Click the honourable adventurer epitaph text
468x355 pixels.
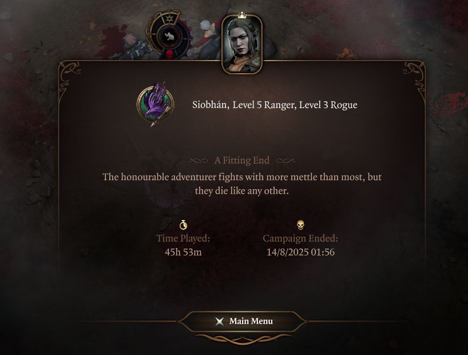pos(242,184)
